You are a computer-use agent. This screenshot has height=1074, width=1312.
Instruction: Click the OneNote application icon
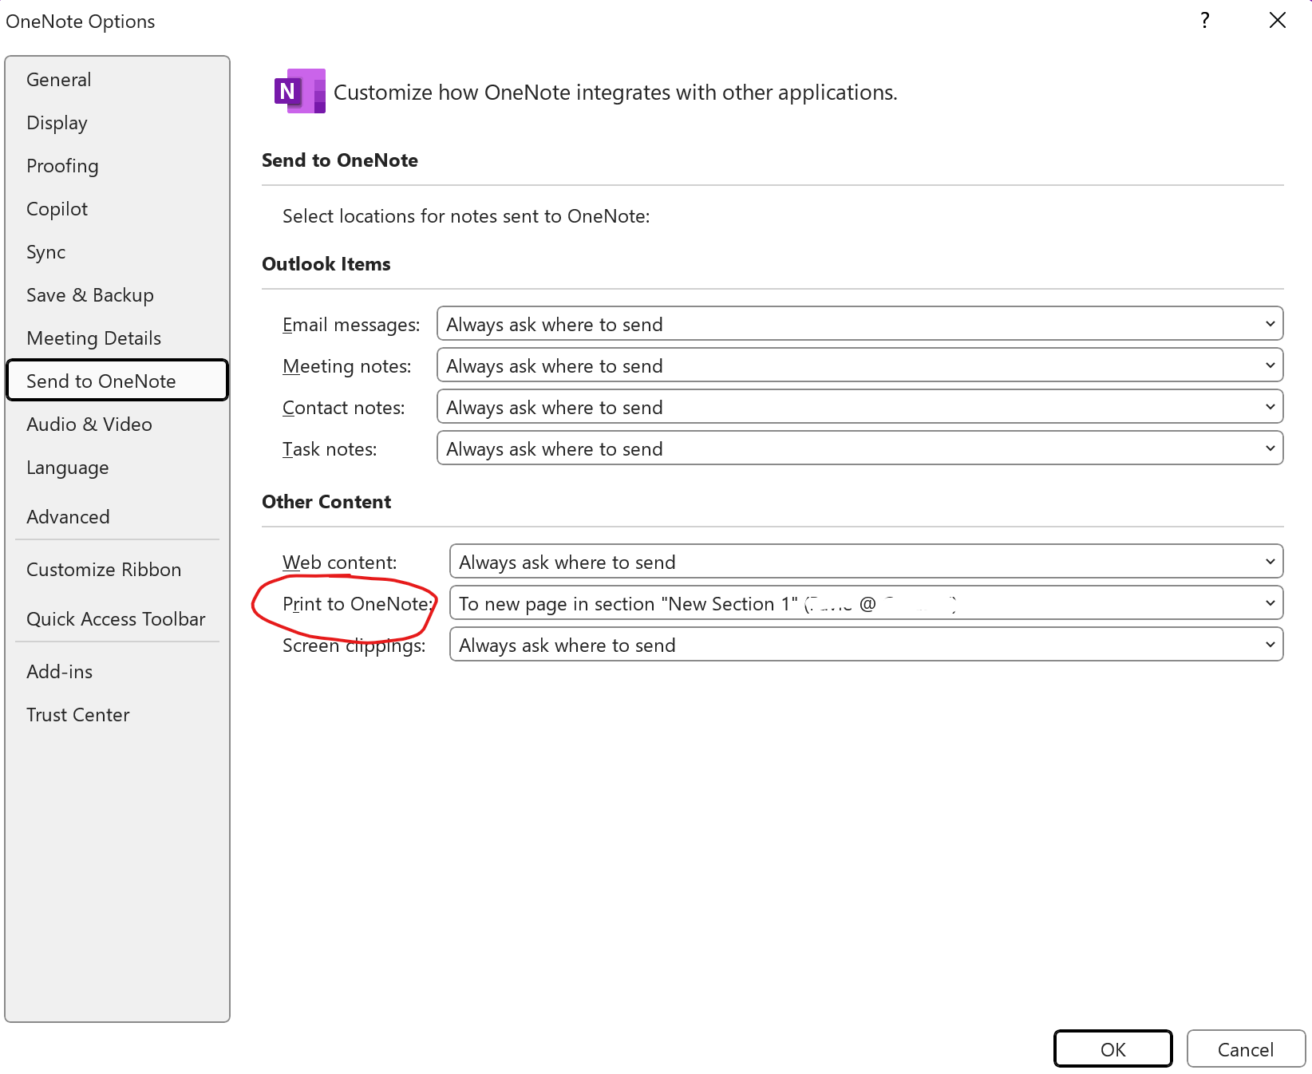(299, 90)
